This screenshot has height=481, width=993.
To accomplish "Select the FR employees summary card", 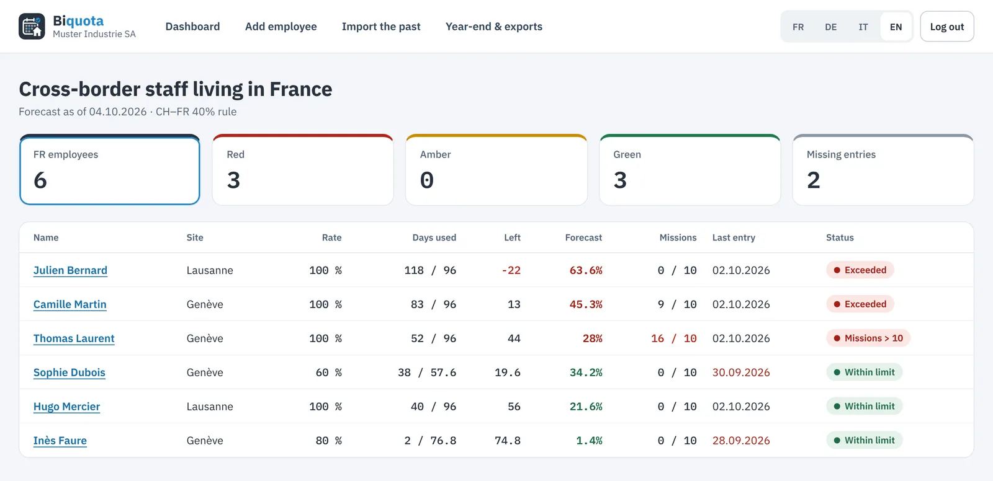I will [x=110, y=170].
